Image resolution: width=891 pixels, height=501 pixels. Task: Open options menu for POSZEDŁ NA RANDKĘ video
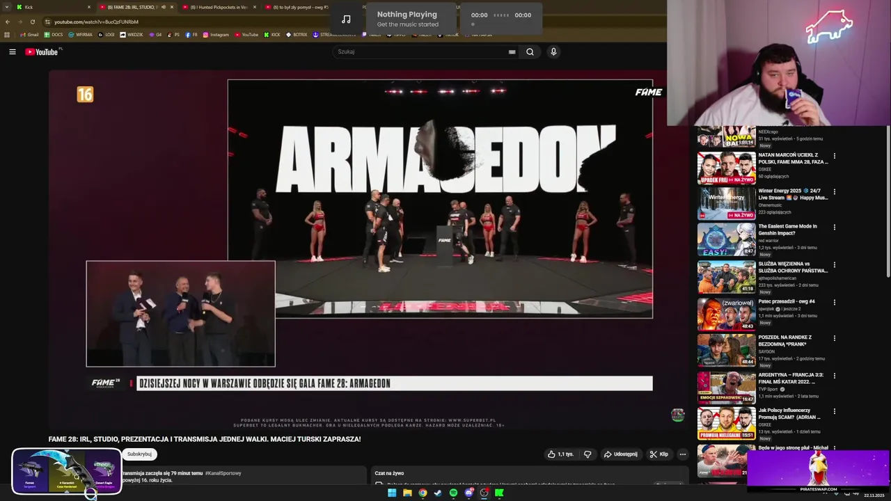(834, 338)
